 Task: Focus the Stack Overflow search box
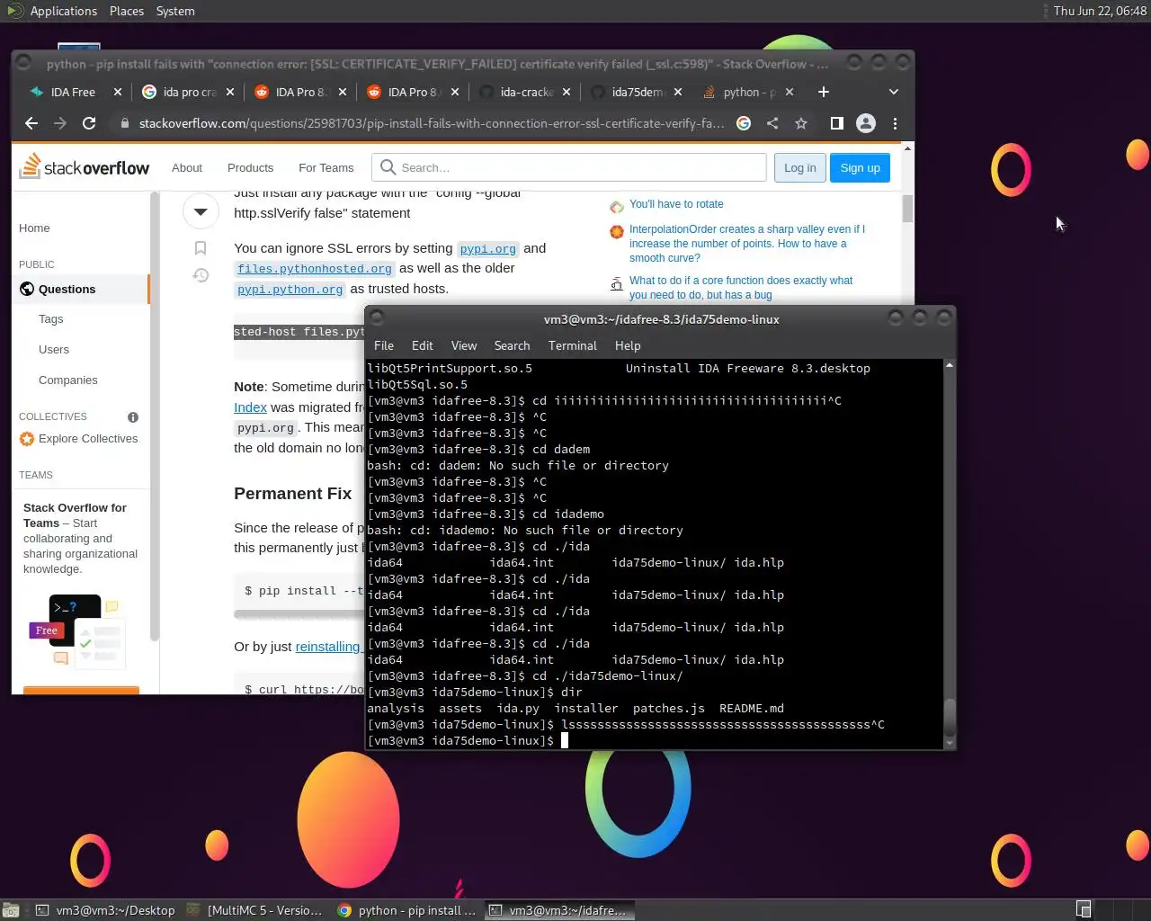(x=569, y=167)
